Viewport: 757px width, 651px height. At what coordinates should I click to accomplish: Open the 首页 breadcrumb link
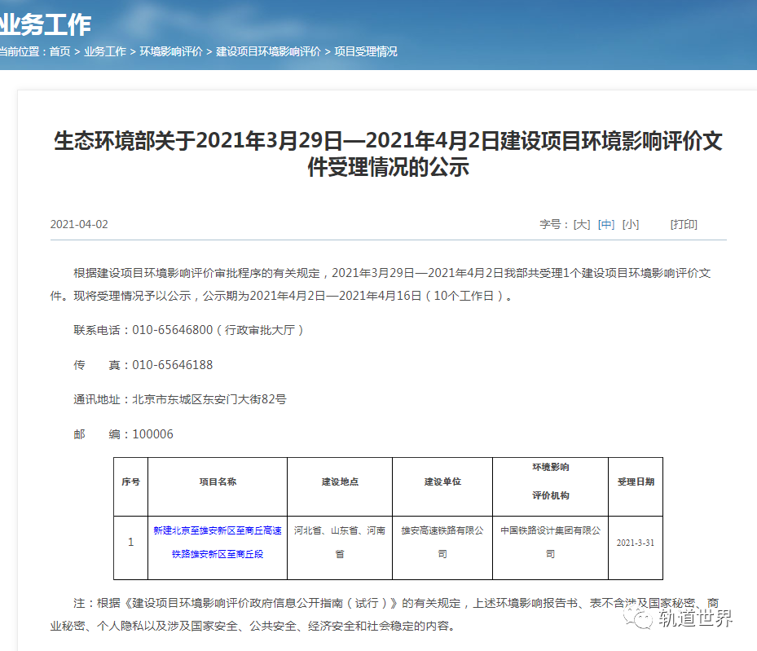(59, 51)
